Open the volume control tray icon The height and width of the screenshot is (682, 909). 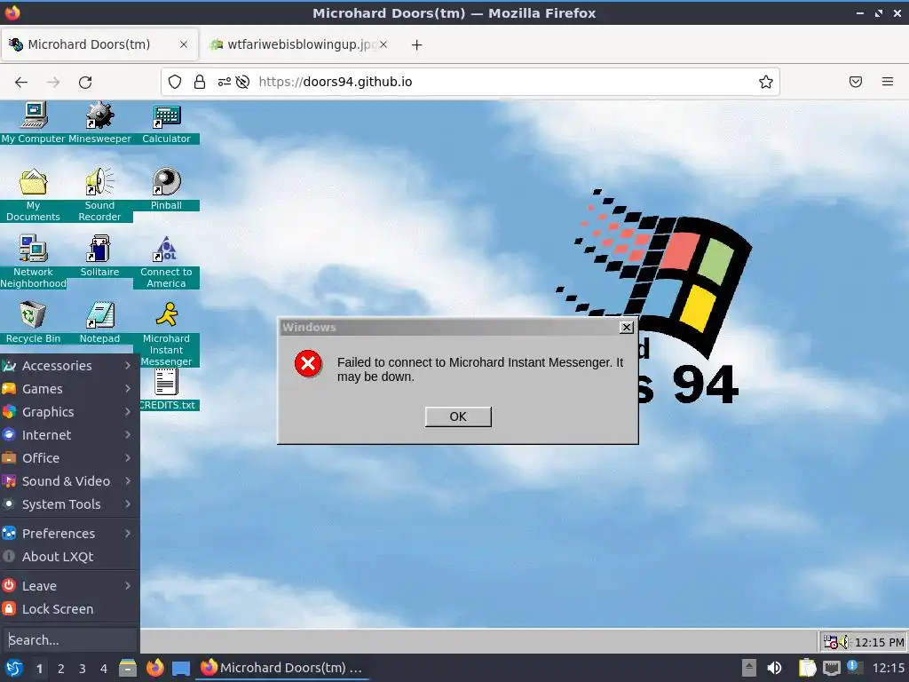point(774,668)
